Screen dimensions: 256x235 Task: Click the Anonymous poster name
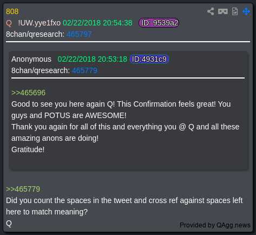pyautogui.click(x=31, y=59)
